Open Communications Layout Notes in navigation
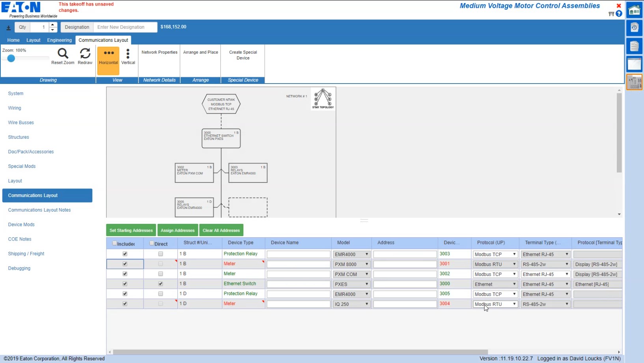 39,210
